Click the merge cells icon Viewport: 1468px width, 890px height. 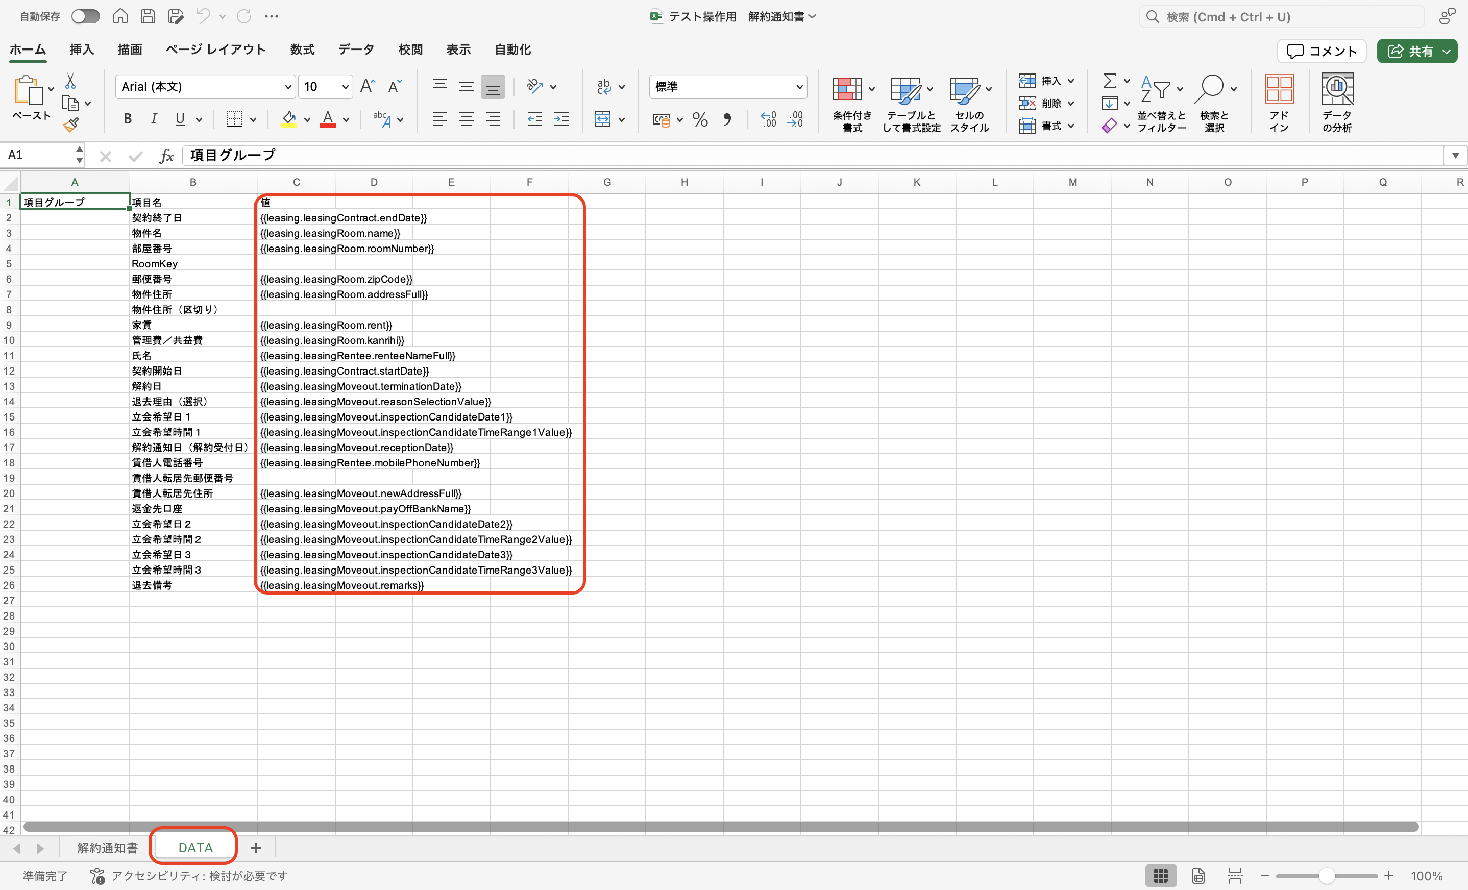[x=603, y=119]
